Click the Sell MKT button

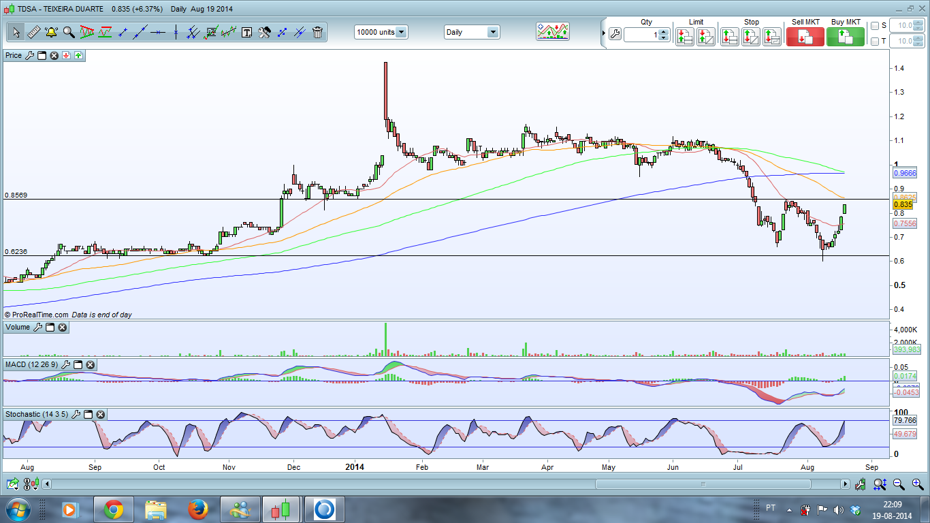(805, 37)
